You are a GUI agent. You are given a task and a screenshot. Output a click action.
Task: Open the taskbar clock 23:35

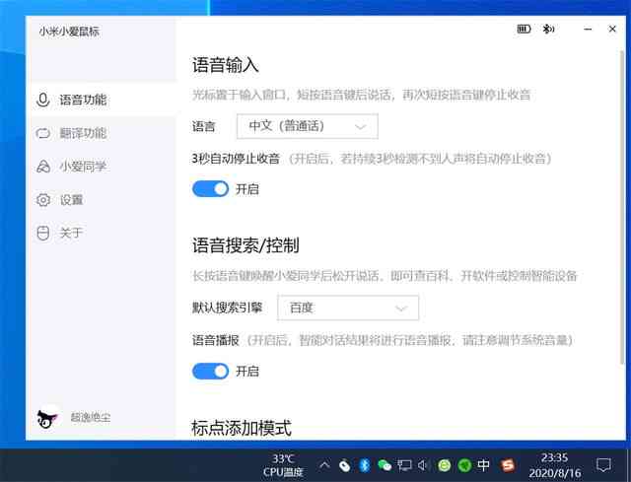[x=554, y=465]
